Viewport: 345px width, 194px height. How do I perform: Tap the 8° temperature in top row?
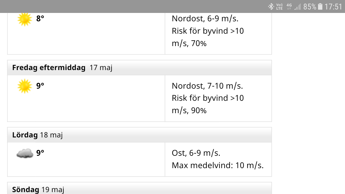coord(40,19)
